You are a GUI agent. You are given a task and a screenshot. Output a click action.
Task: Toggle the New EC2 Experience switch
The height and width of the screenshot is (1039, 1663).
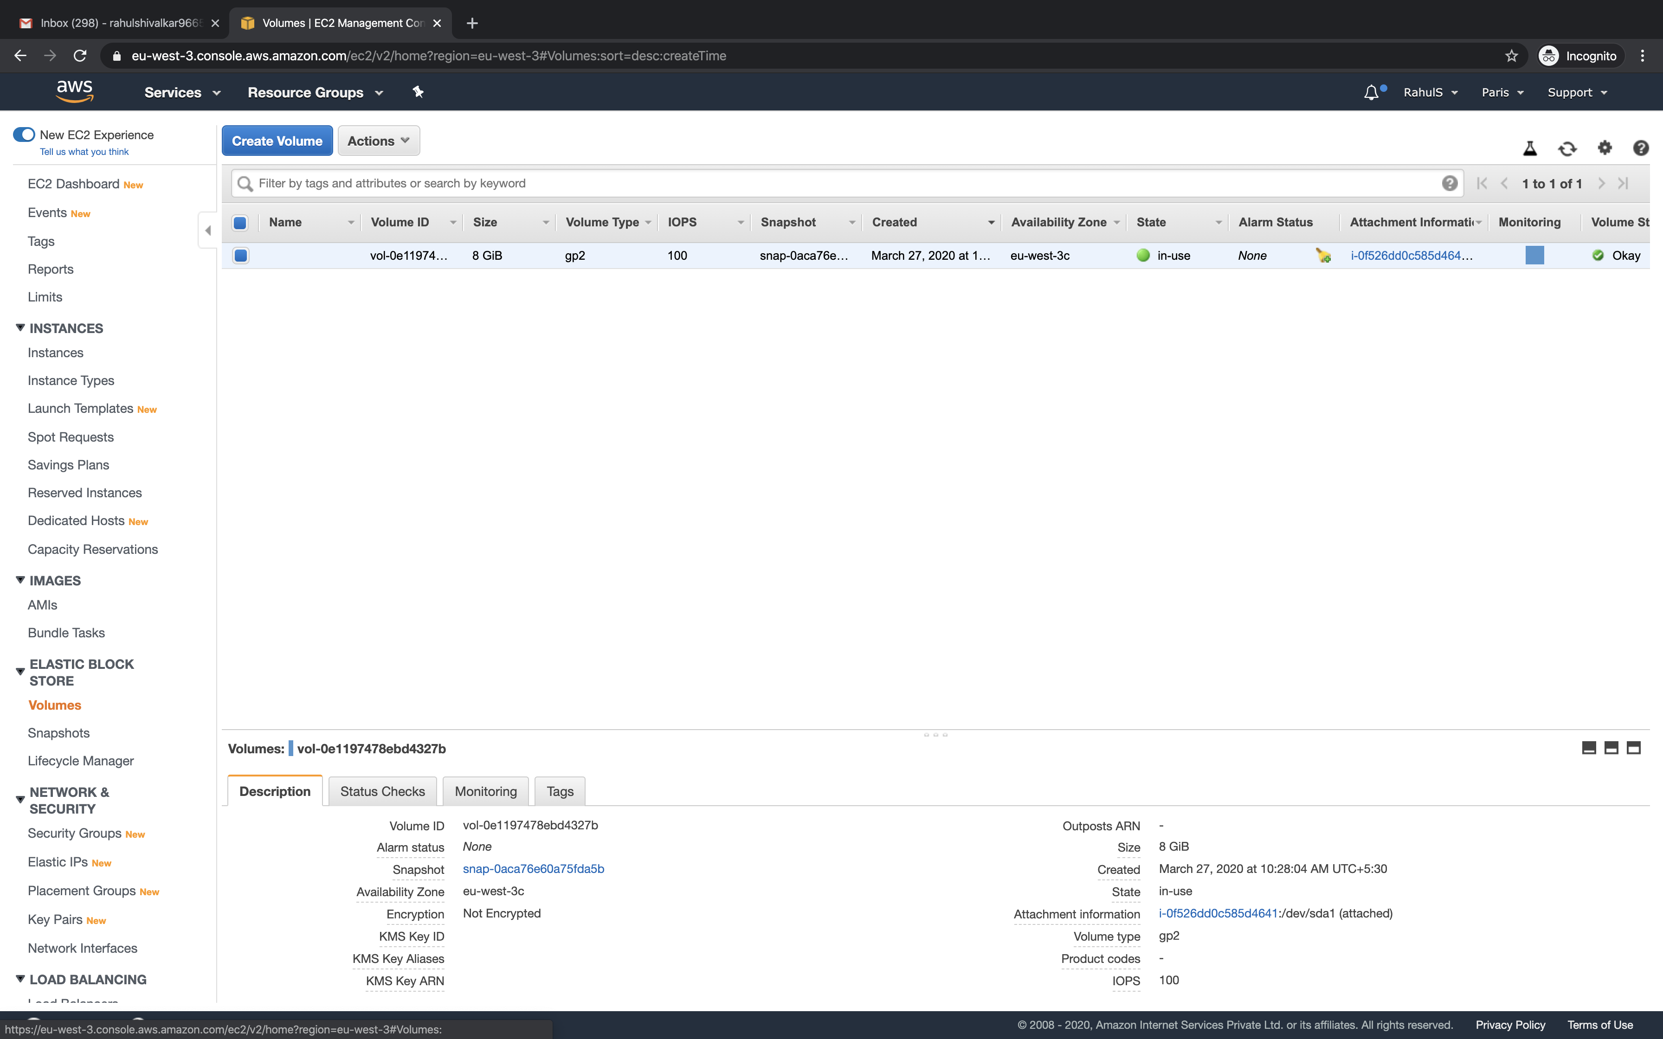(x=24, y=135)
